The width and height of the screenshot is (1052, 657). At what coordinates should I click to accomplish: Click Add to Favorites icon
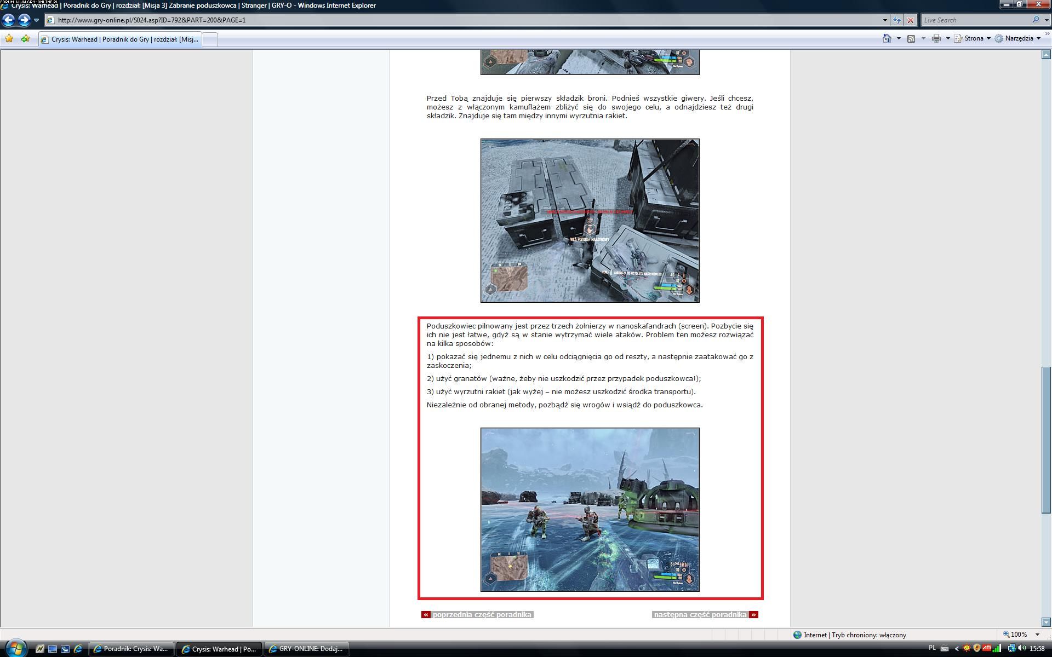25,39
